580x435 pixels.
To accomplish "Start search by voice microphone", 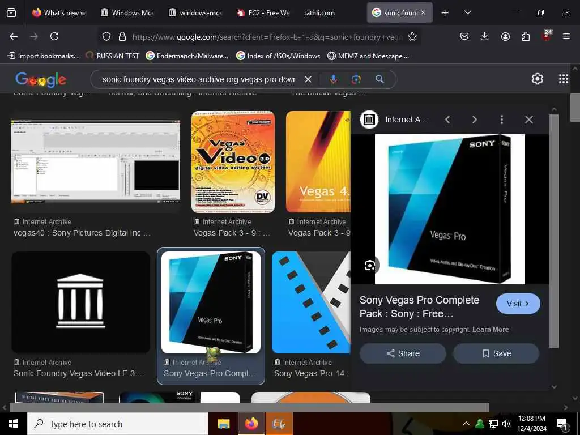I will point(333,79).
